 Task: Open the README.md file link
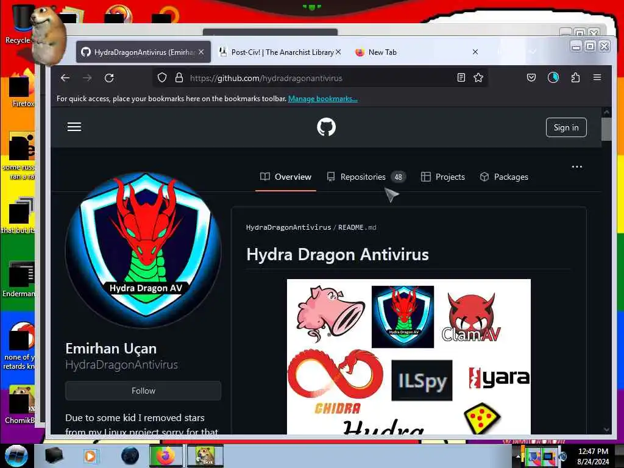click(357, 227)
